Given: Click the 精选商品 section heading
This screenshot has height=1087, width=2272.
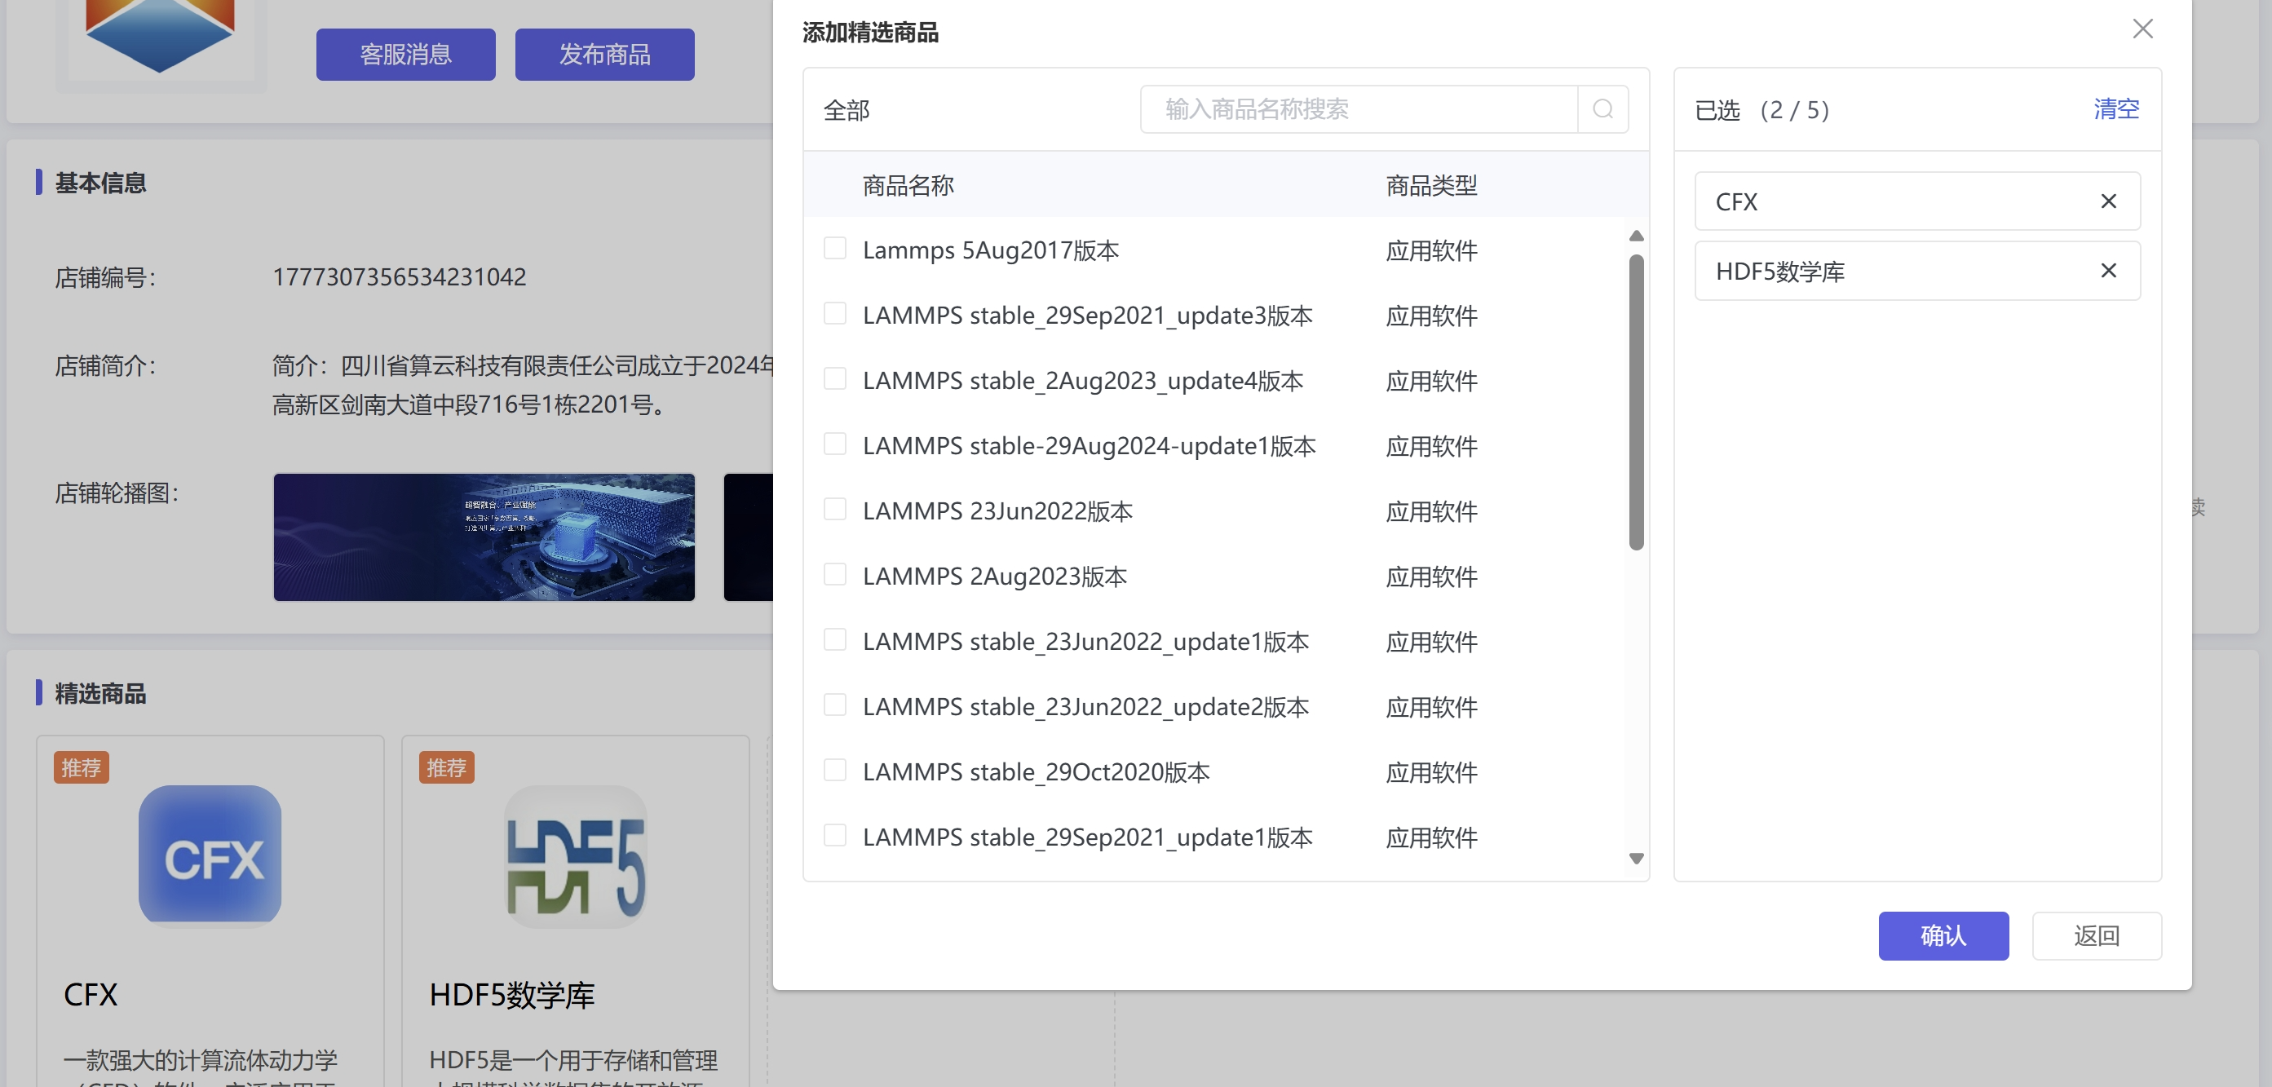Looking at the screenshot, I should coord(100,693).
